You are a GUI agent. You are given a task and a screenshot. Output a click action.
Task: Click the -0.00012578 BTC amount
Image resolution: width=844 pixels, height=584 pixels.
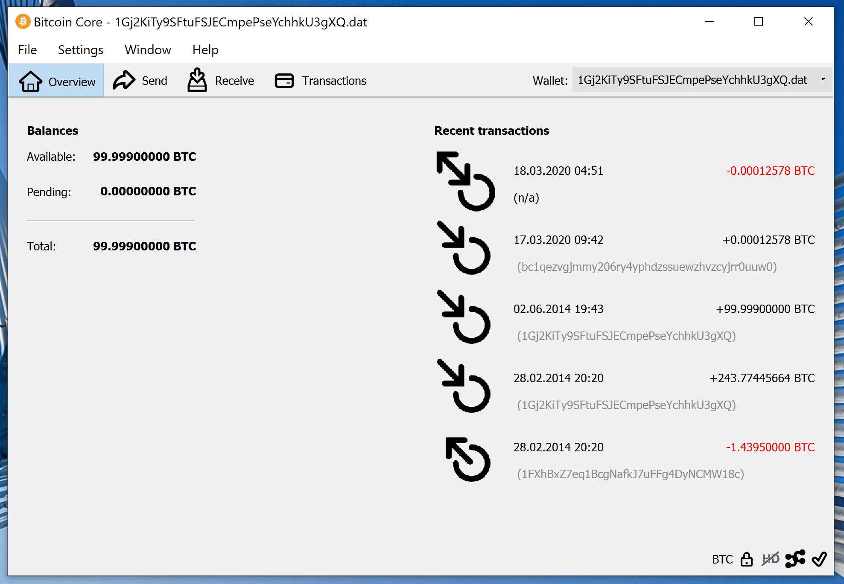point(771,171)
